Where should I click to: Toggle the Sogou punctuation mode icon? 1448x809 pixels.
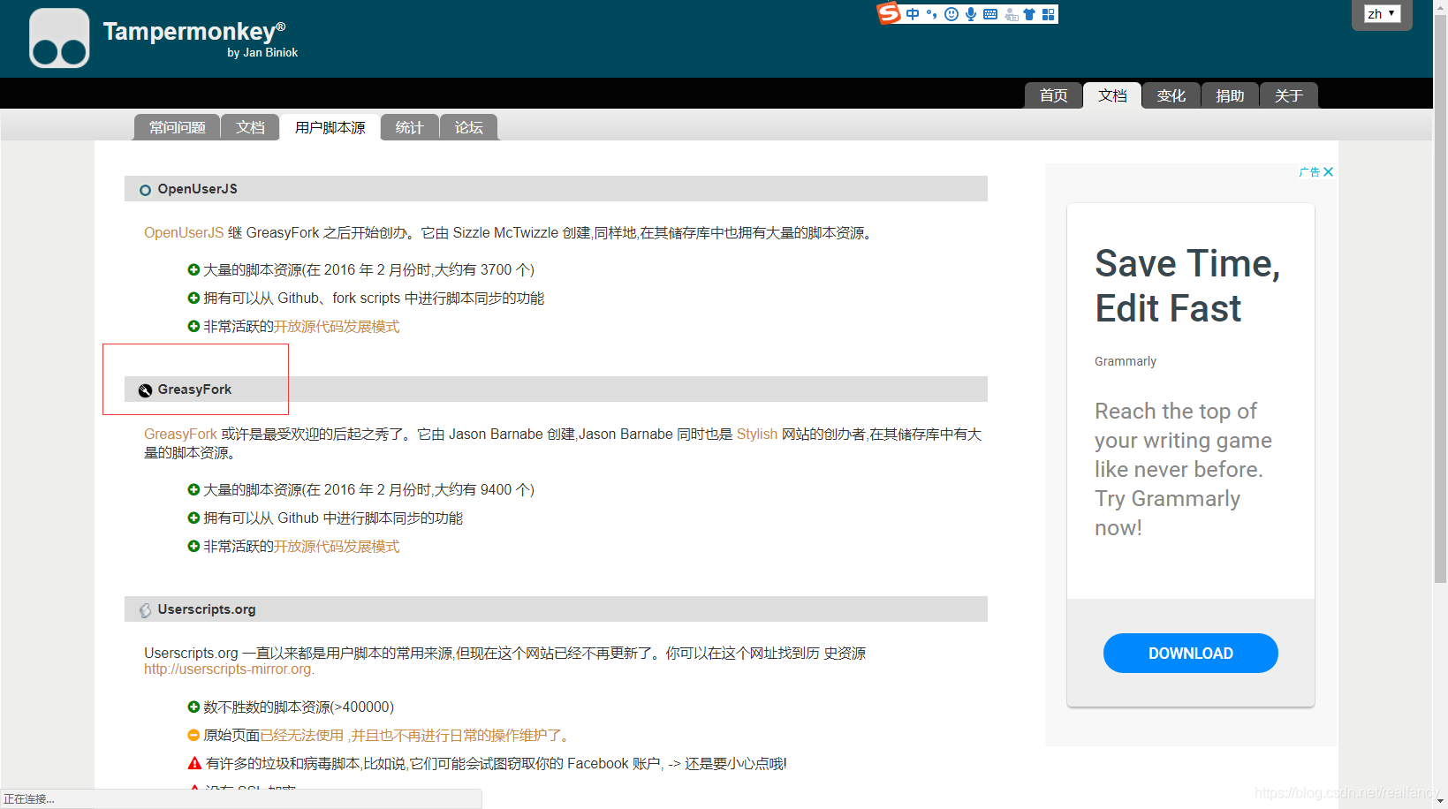932,14
